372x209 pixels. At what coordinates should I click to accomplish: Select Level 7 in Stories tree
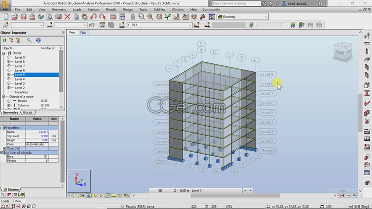[20, 66]
